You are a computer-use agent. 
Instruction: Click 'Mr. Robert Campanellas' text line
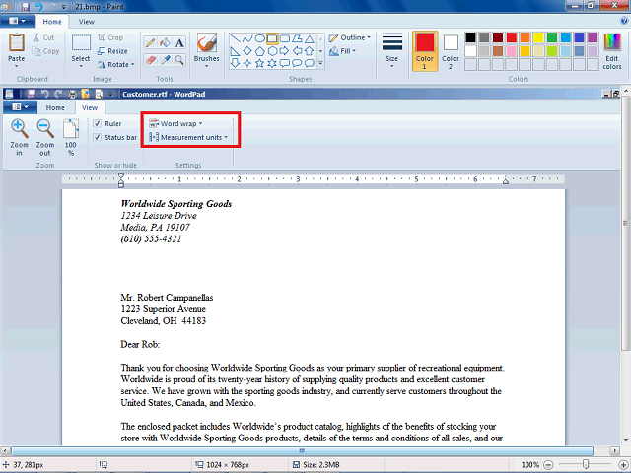click(167, 298)
